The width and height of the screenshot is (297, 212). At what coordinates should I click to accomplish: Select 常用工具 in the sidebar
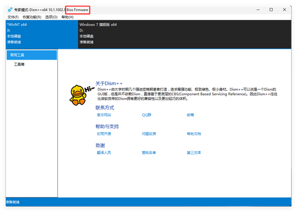tap(32, 55)
